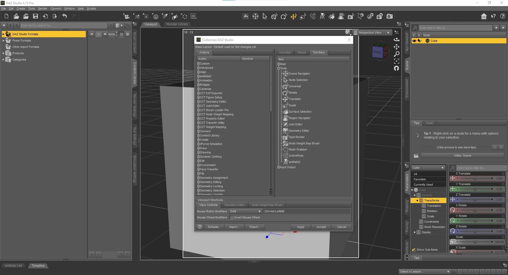508x275 pixels.
Task: Click the New Scene file icon
Action: pos(6,16)
